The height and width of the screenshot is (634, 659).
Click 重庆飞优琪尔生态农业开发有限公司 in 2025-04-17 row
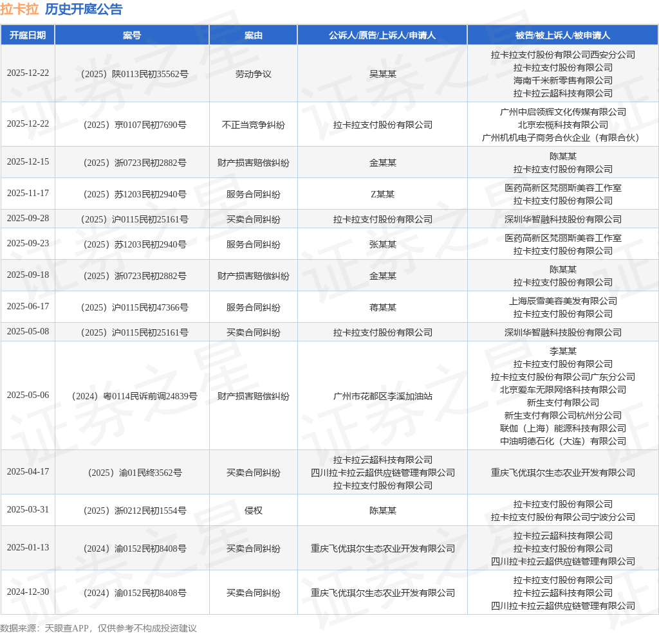[x=562, y=473]
